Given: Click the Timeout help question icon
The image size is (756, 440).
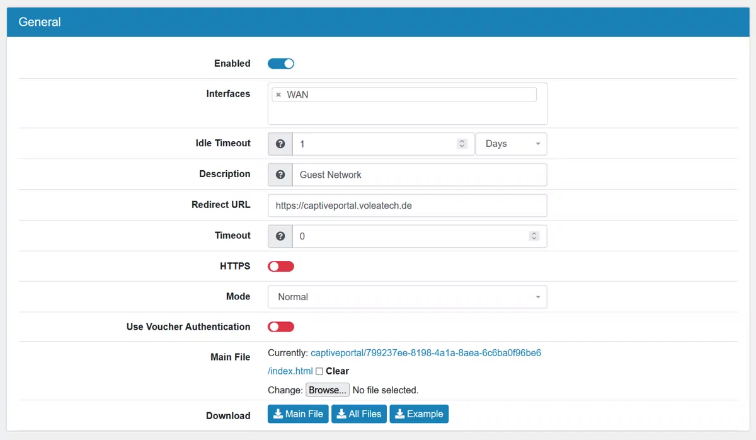Looking at the screenshot, I should [x=280, y=236].
